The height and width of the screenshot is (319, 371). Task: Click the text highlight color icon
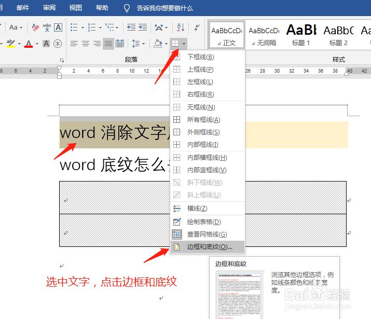click(11, 43)
